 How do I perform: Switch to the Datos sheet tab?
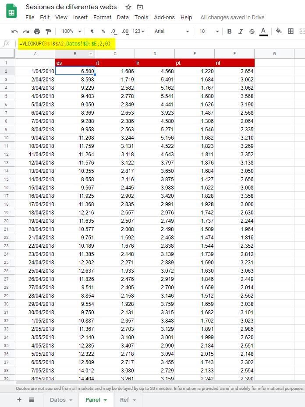click(x=61, y=400)
